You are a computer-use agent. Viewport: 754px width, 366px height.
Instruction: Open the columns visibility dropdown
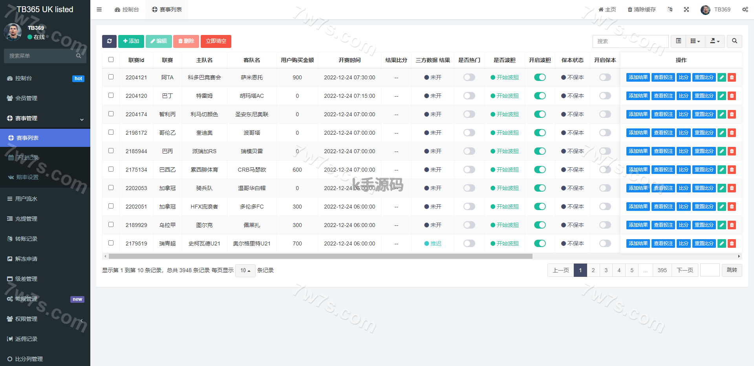(x=695, y=41)
